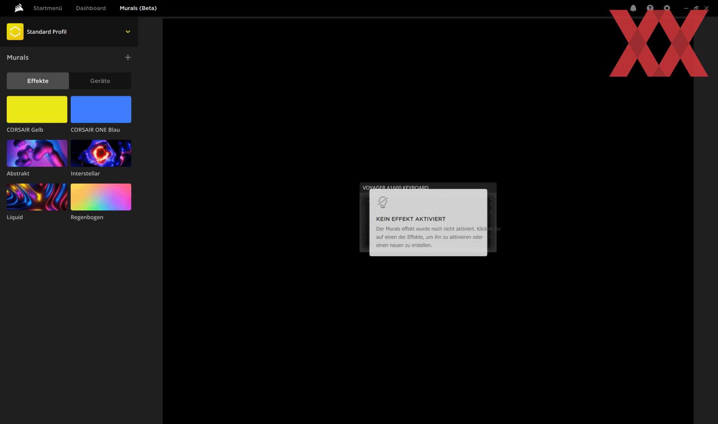The image size is (718, 424).
Task: Click the 'KEIN EFFEKT AKTIVIERT' heading
Action: (411, 219)
